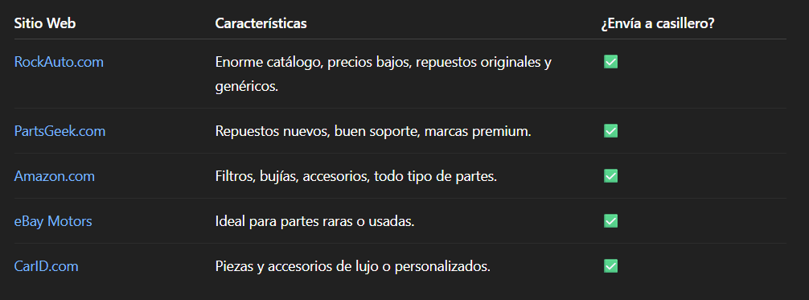
Task: Click the green checkmark in eBay Motors row
Action: [x=611, y=221]
